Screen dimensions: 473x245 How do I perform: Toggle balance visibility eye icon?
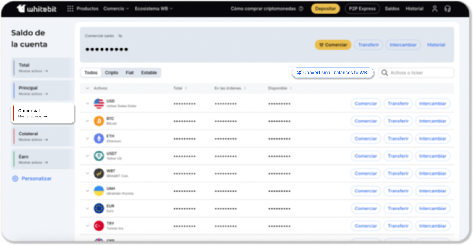click(x=120, y=36)
